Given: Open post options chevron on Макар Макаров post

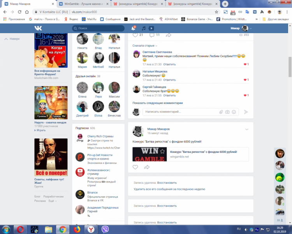Looking at the screenshot, I should pyautogui.click(x=247, y=129).
